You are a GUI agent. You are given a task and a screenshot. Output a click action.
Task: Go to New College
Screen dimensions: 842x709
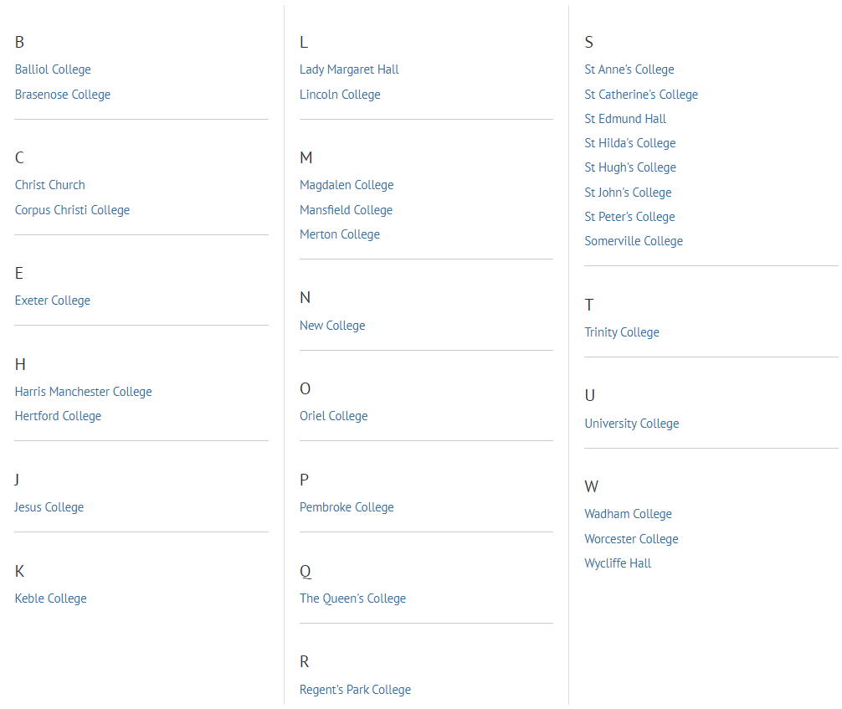[x=332, y=326]
